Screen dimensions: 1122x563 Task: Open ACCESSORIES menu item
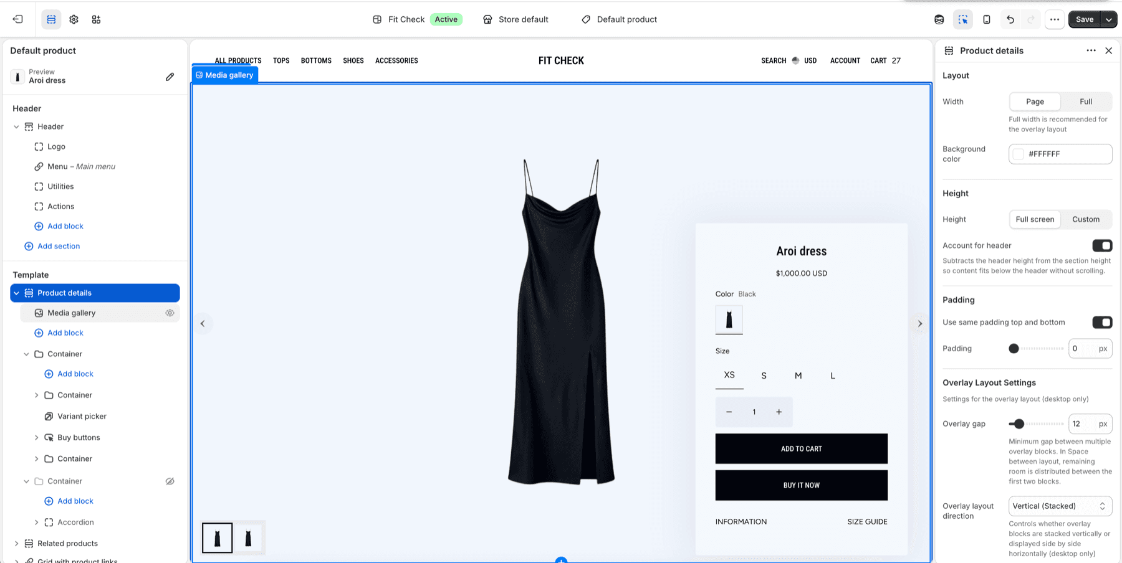[x=396, y=60]
